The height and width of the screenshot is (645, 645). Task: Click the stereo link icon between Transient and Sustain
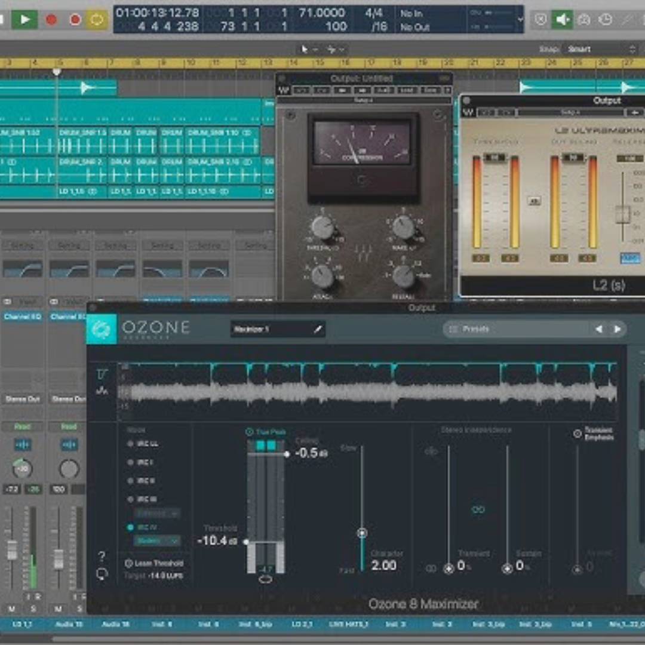pyautogui.click(x=478, y=509)
